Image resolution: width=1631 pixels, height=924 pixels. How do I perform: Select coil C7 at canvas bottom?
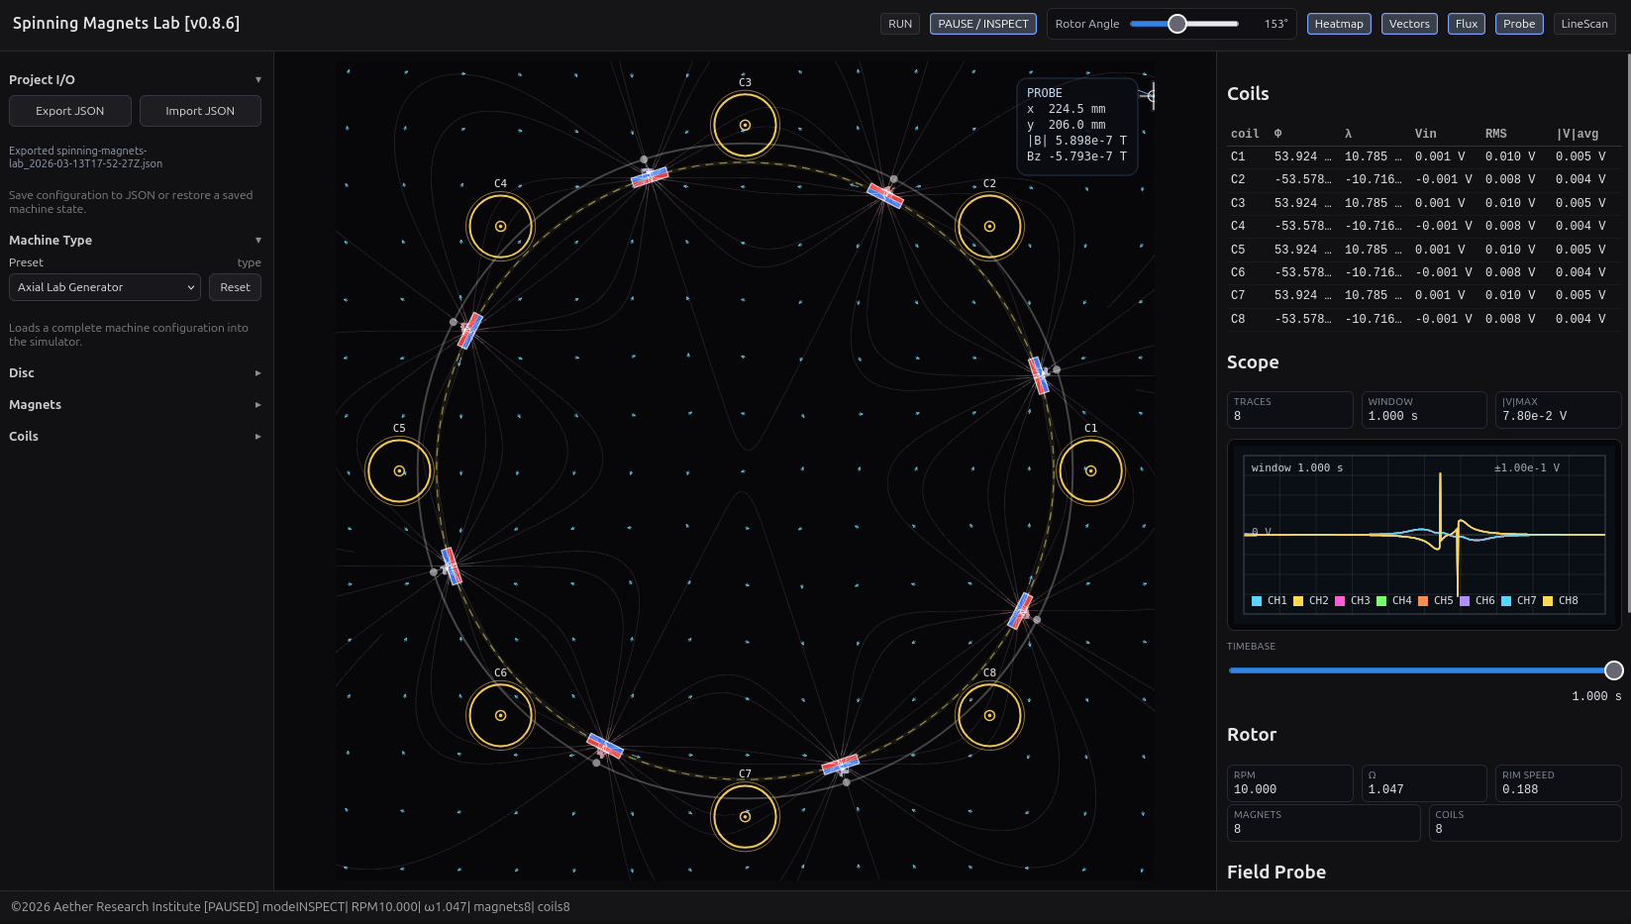[745, 816]
